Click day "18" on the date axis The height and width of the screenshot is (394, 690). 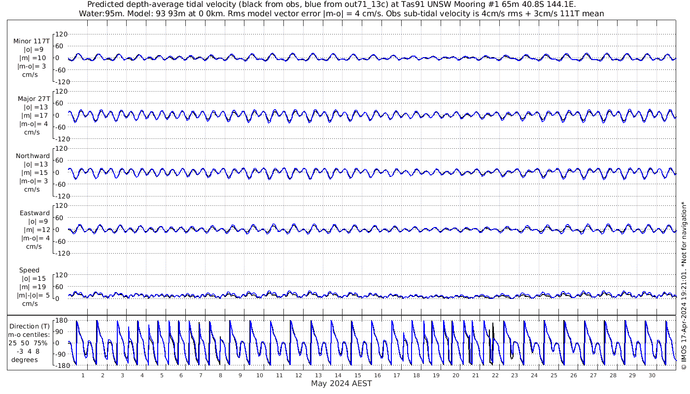[x=416, y=375]
